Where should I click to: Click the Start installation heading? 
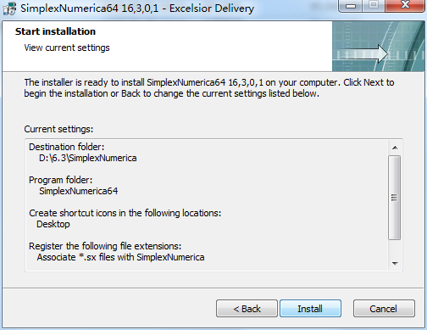55,31
